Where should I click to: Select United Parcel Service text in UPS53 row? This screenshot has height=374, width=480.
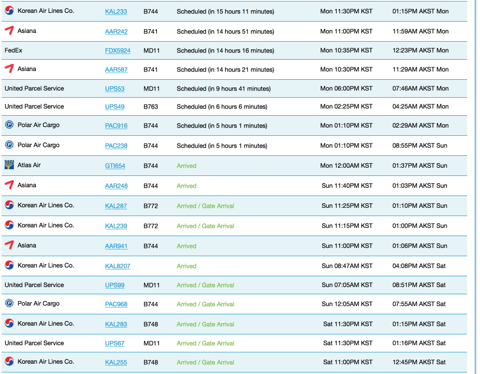coord(34,88)
